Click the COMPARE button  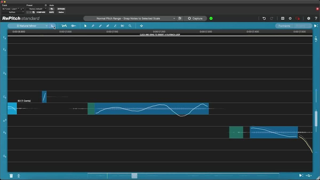tap(41, 12)
